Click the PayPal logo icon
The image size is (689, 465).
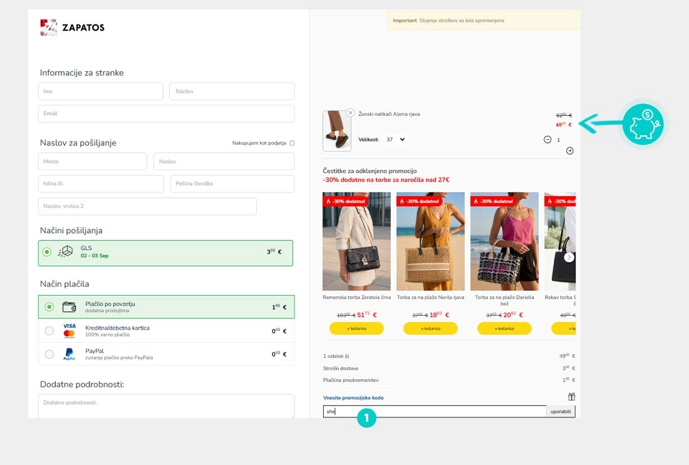click(x=69, y=354)
